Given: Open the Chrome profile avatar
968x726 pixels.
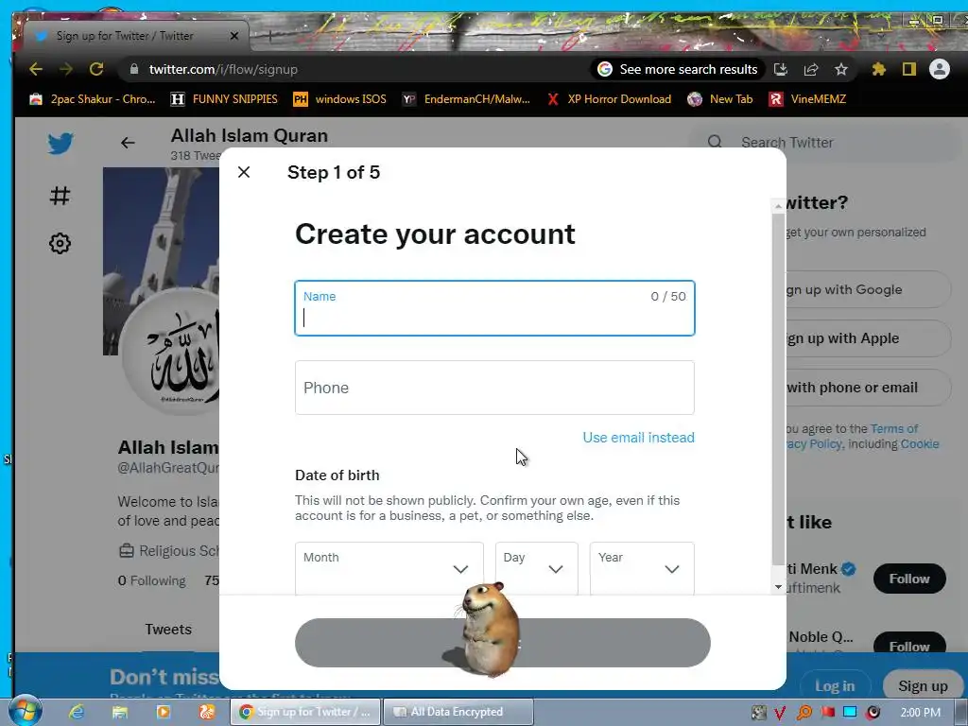Looking at the screenshot, I should pos(939,69).
